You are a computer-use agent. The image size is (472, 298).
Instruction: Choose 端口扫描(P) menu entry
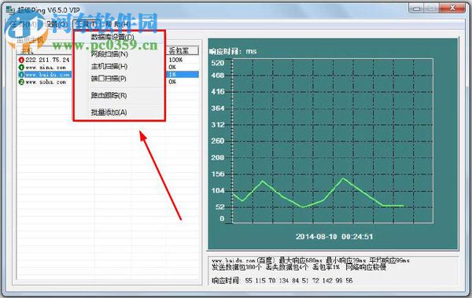109,79
